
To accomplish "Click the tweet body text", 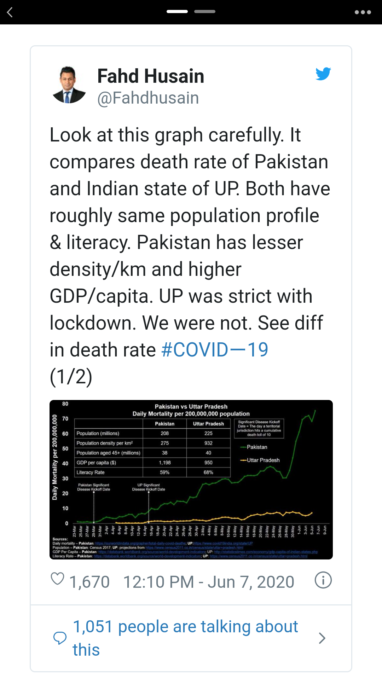I will point(190,256).
